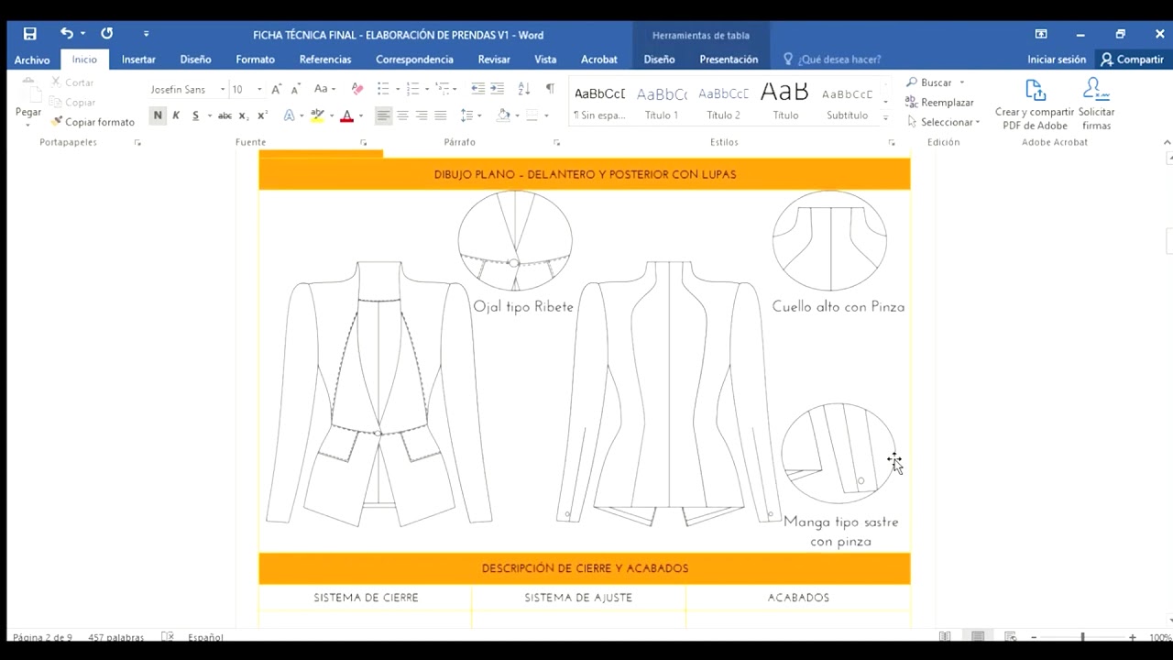Click Iniciar sesión
Screen dimensions: 1173x660
coord(1057,60)
